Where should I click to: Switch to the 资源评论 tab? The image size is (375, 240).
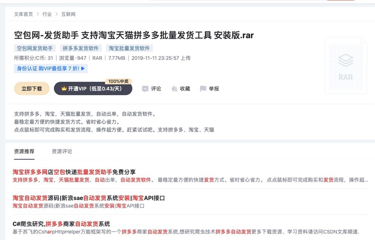pos(62,151)
